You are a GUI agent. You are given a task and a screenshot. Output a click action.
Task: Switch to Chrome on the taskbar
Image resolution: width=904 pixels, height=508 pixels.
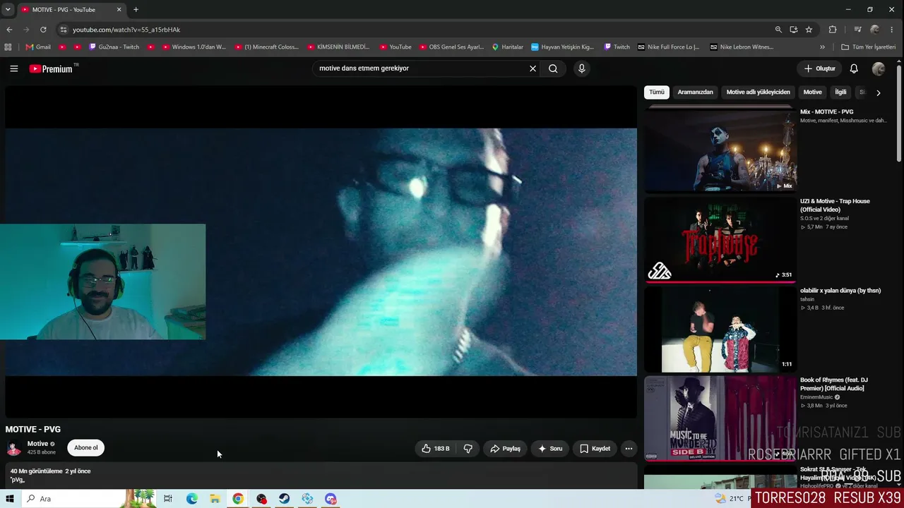pyautogui.click(x=238, y=499)
